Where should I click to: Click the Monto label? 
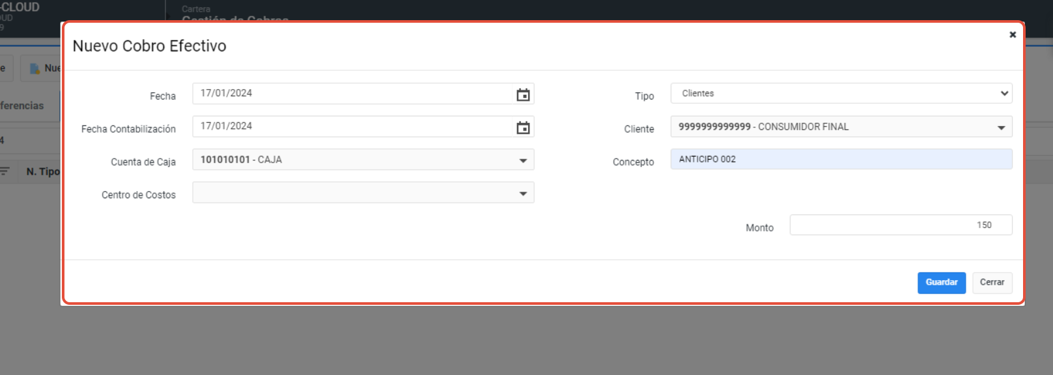coord(759,227)
